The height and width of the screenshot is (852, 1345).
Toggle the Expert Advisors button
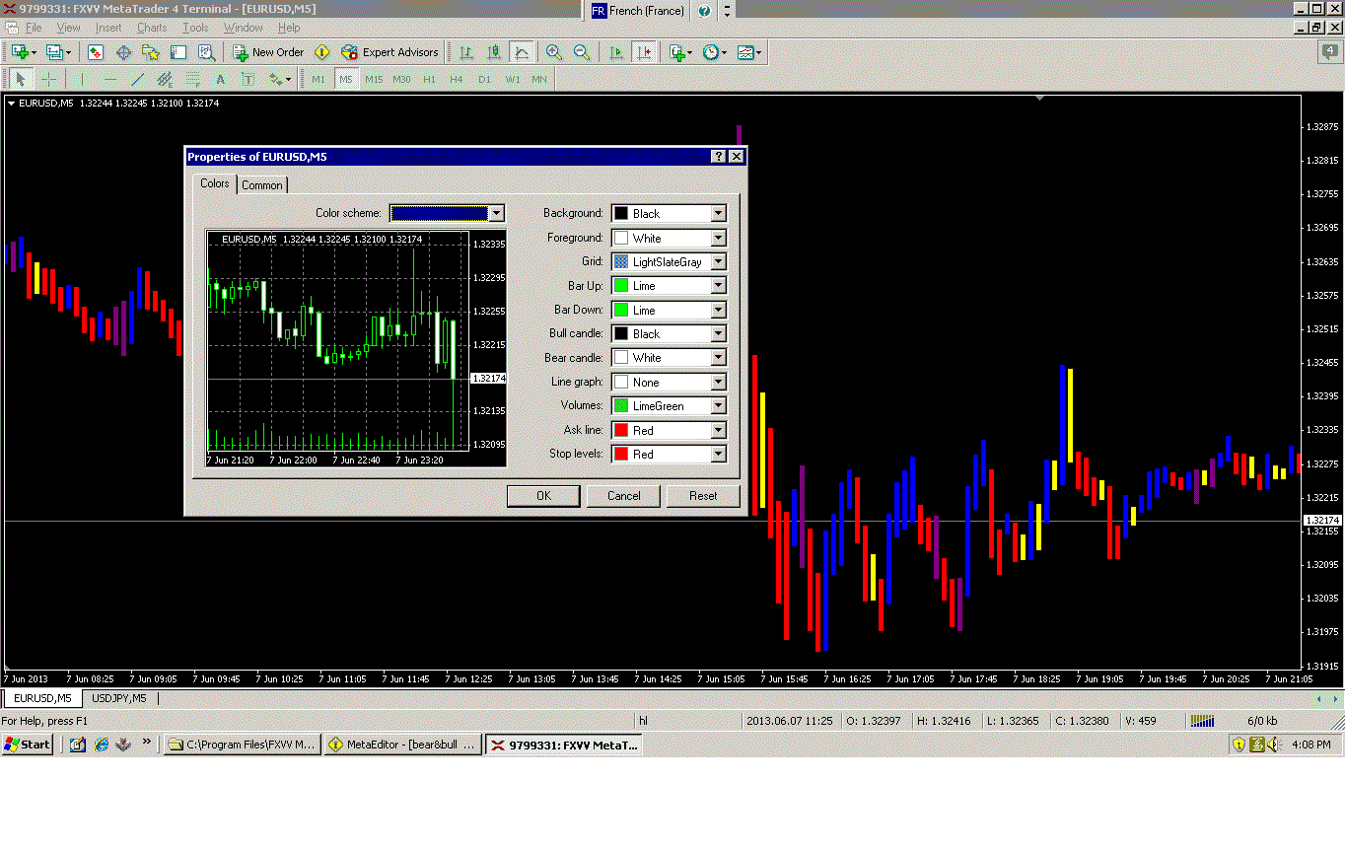[389, 52]
